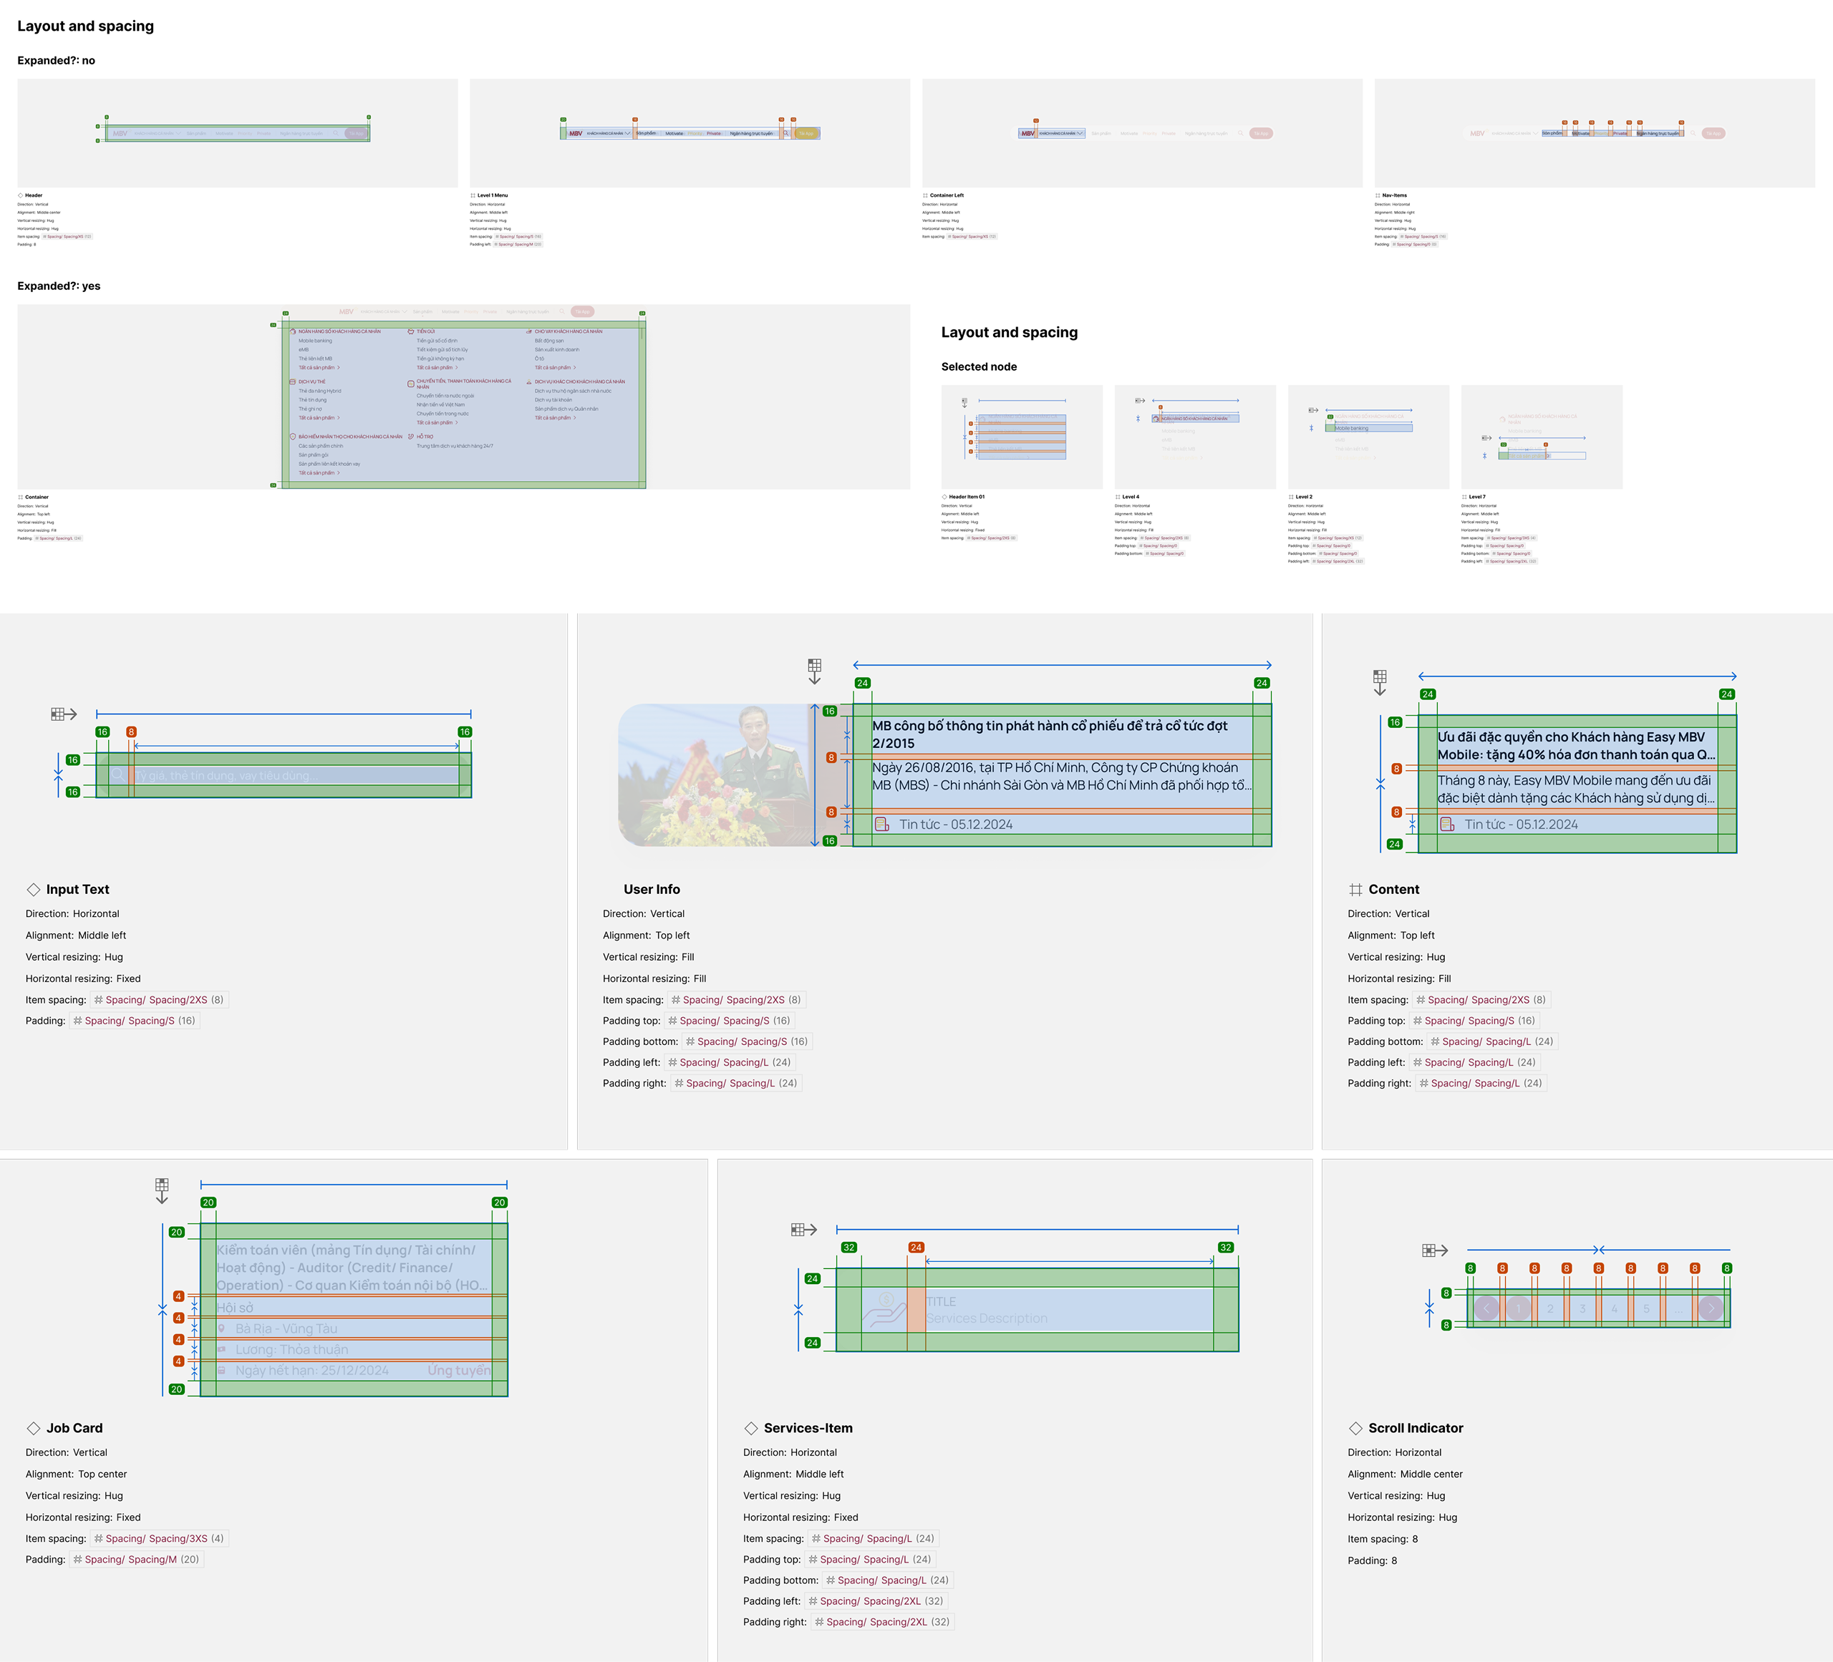Click the diamond icon next to Scroll Indicator
1833x1662 pixels.
tap(1355, 1427)
